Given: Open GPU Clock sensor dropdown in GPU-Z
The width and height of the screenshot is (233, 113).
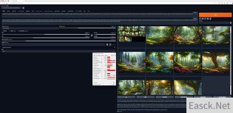Looking at the screenshot, I should click(102, 57).
